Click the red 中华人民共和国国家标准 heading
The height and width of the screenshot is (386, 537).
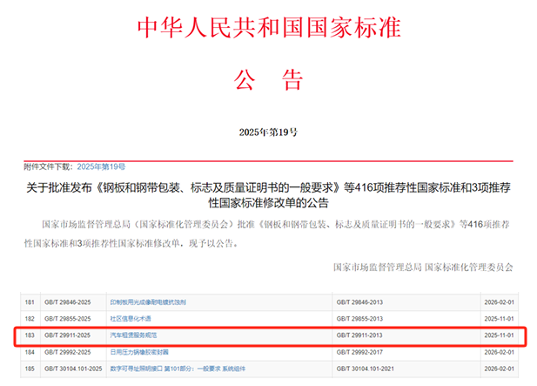[269, 27]
